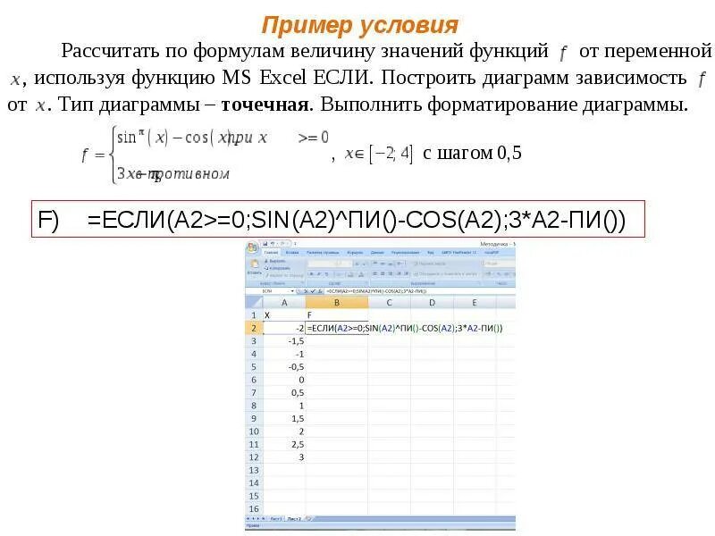Click cell A3 with value -1,5
Image resolution: width=715 pixels, height=536 pixels.
[284, 341]
